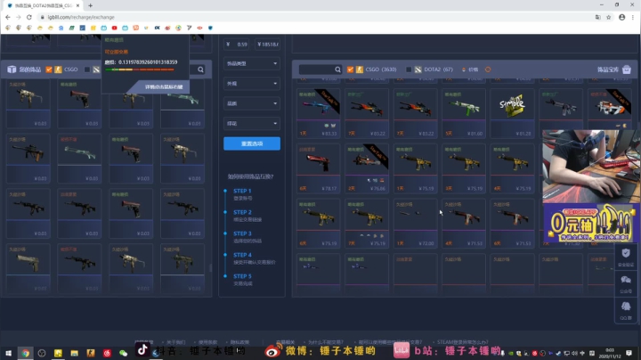Bookmark this page with the star icon

[609, 17]
